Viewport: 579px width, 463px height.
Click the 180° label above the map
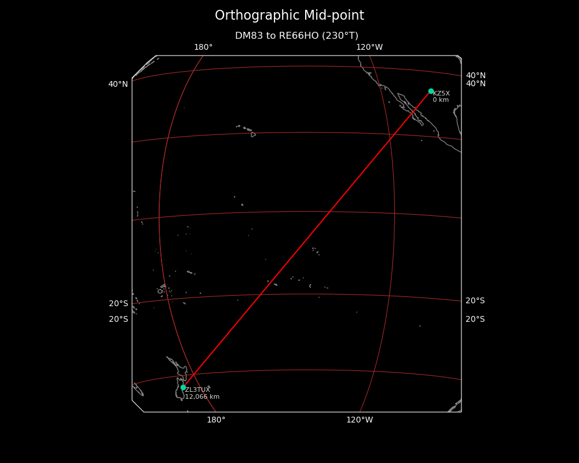[x=203, y=47]
